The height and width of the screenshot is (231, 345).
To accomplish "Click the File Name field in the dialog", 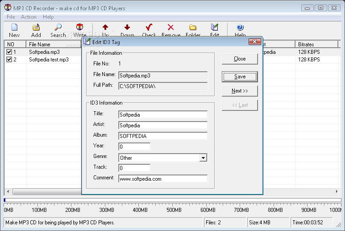I will [163, 76].
